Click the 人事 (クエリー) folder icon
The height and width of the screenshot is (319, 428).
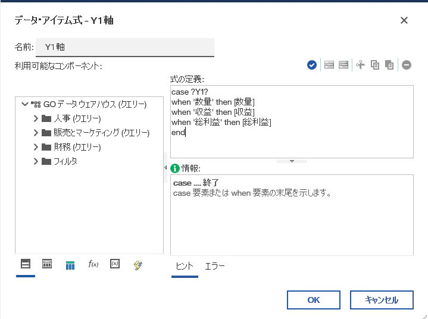pos(46,118)
